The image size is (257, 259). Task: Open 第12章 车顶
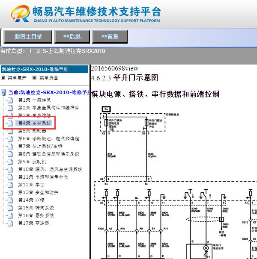(x=31, y=185)
